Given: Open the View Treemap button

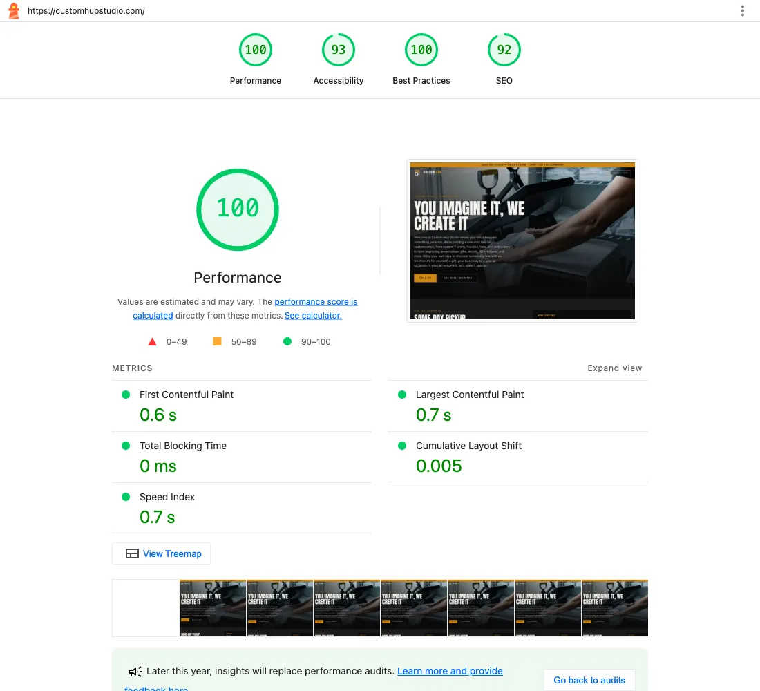Looking at the screenshot, I should 162,553.
